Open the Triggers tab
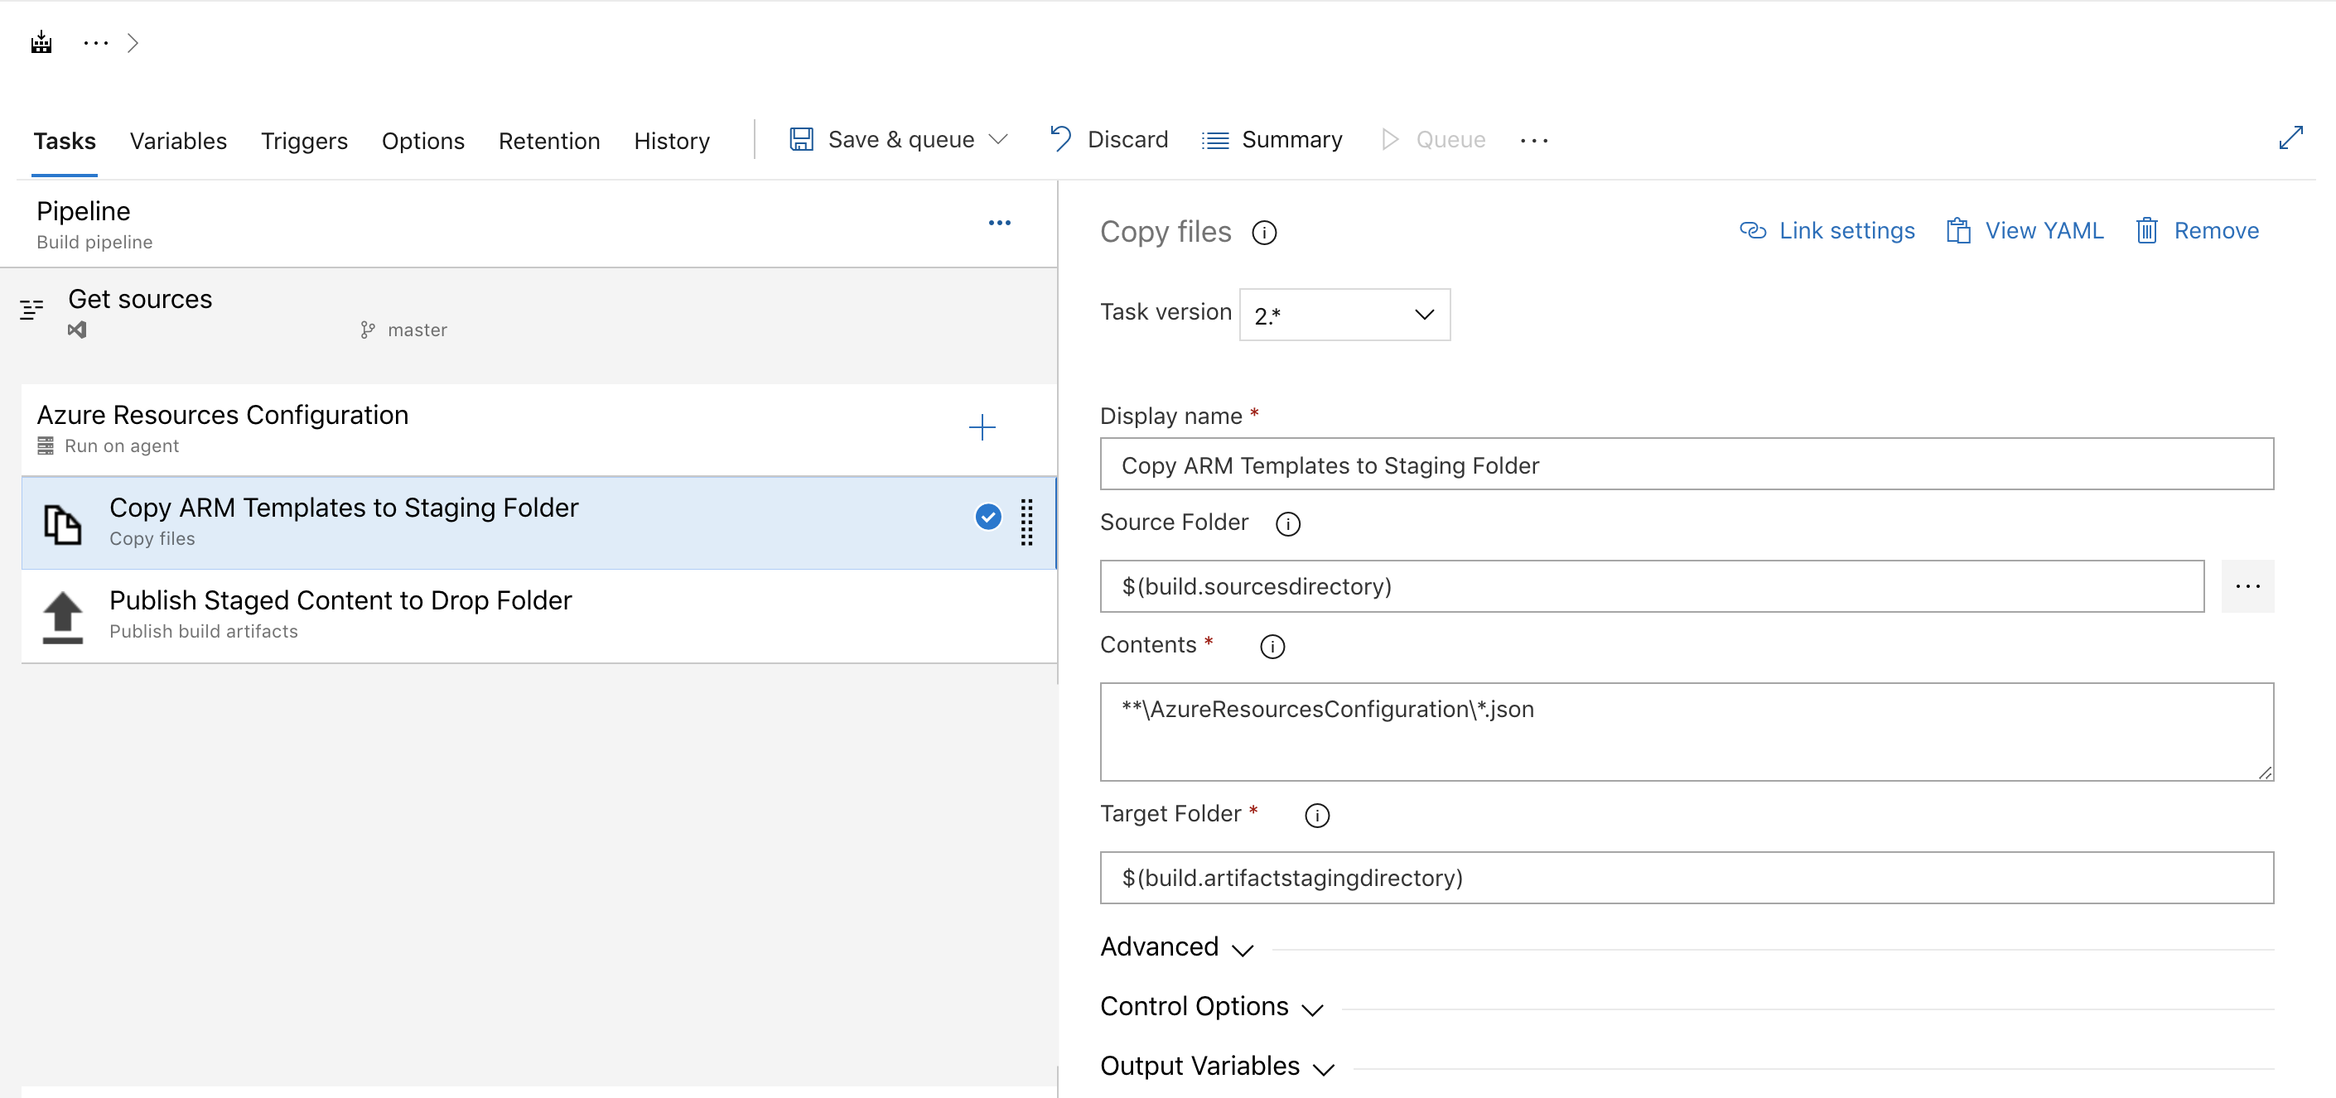Screen dimensions: 2336x1098 pyautogui.click(x=304, y=141)
